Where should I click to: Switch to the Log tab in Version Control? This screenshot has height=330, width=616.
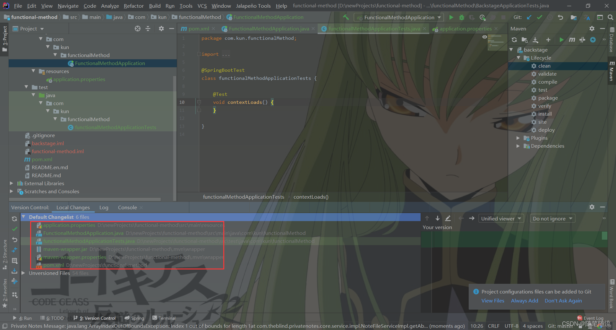(x=104, y=207)
